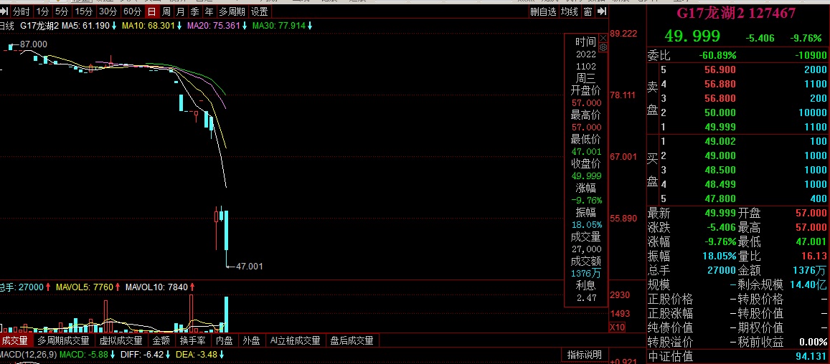This screenshot has width=830, height=364.
Task: Click the MA30: 77.914 label
Action: pyautogui.click(x=279, y=25)
